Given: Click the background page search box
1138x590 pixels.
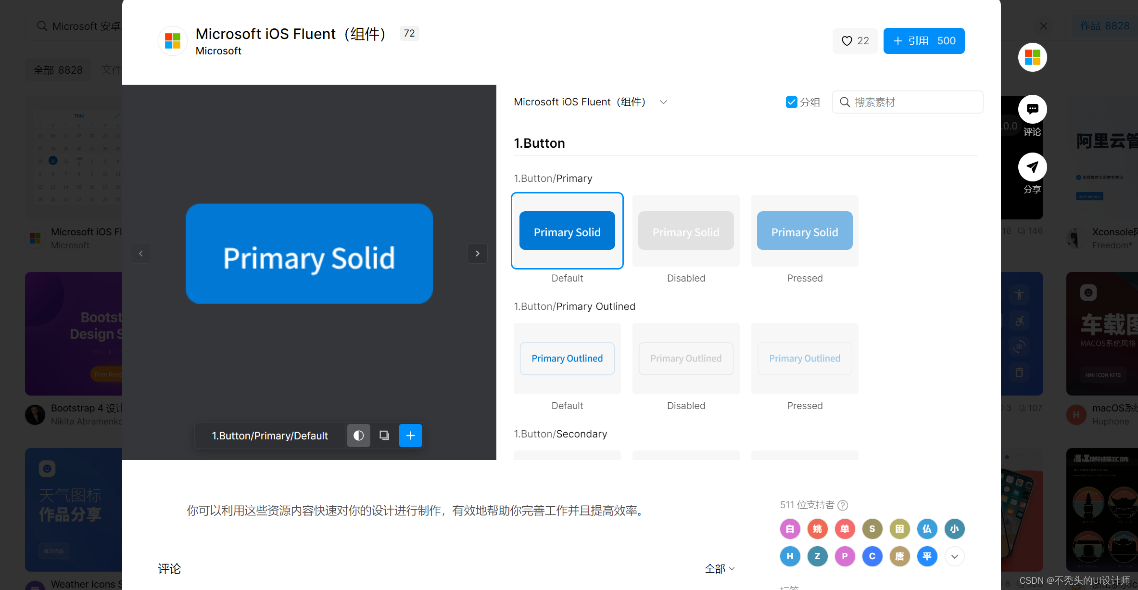Looking at the screenshot, I should 74,26.
